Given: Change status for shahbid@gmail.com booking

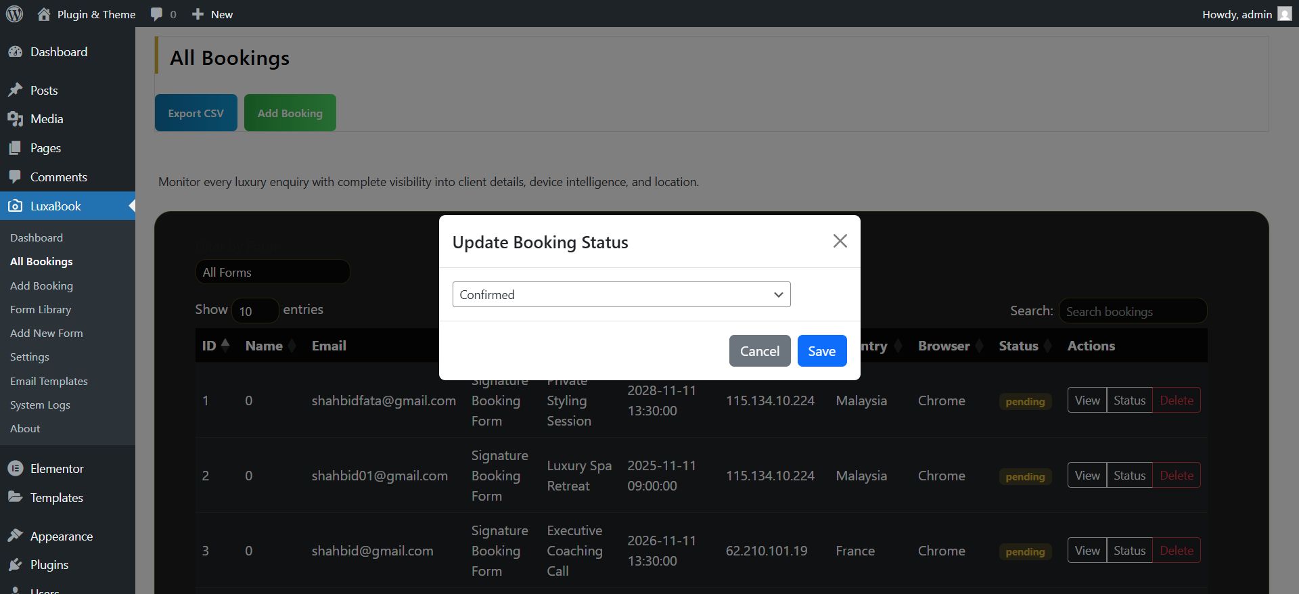Looking at the screenshot, I should (x=1130, y=551).
